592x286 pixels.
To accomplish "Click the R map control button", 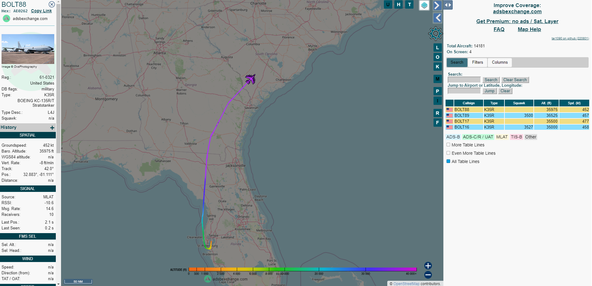I will point(438,113).
